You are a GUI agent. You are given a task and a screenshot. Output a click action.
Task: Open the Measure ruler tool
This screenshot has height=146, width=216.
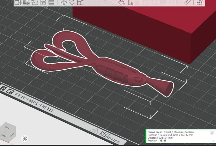point(187,2)
